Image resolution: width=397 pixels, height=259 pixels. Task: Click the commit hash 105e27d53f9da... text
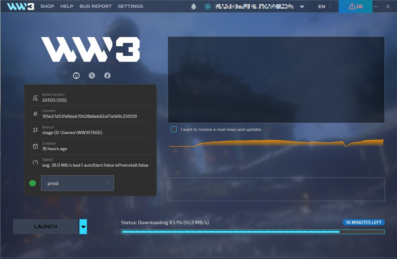click(x=89, y=116)
